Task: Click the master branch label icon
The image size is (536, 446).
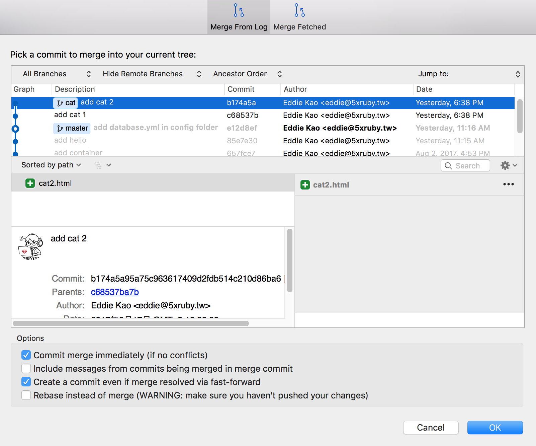Action: pos(60,128)
